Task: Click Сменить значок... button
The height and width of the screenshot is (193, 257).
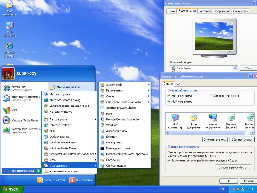Action: (215, 140)
